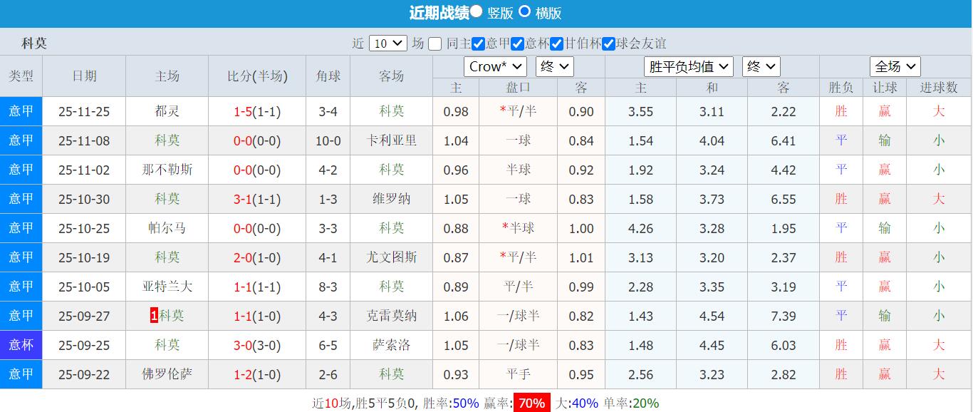Image resolution: width=973 pixels, height=412 pixels.
Task: Disable the 意杯 cup filter
Action: coord(516,43)
